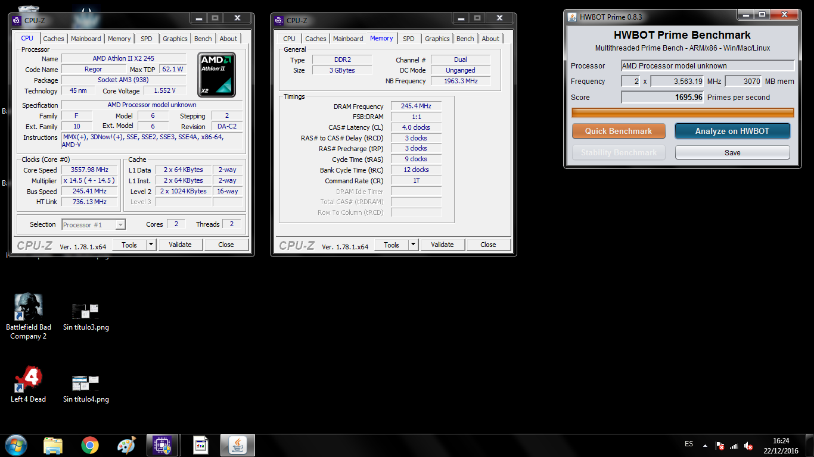
Task: Click the 3070 MB mem field
Action: [744, 82]
